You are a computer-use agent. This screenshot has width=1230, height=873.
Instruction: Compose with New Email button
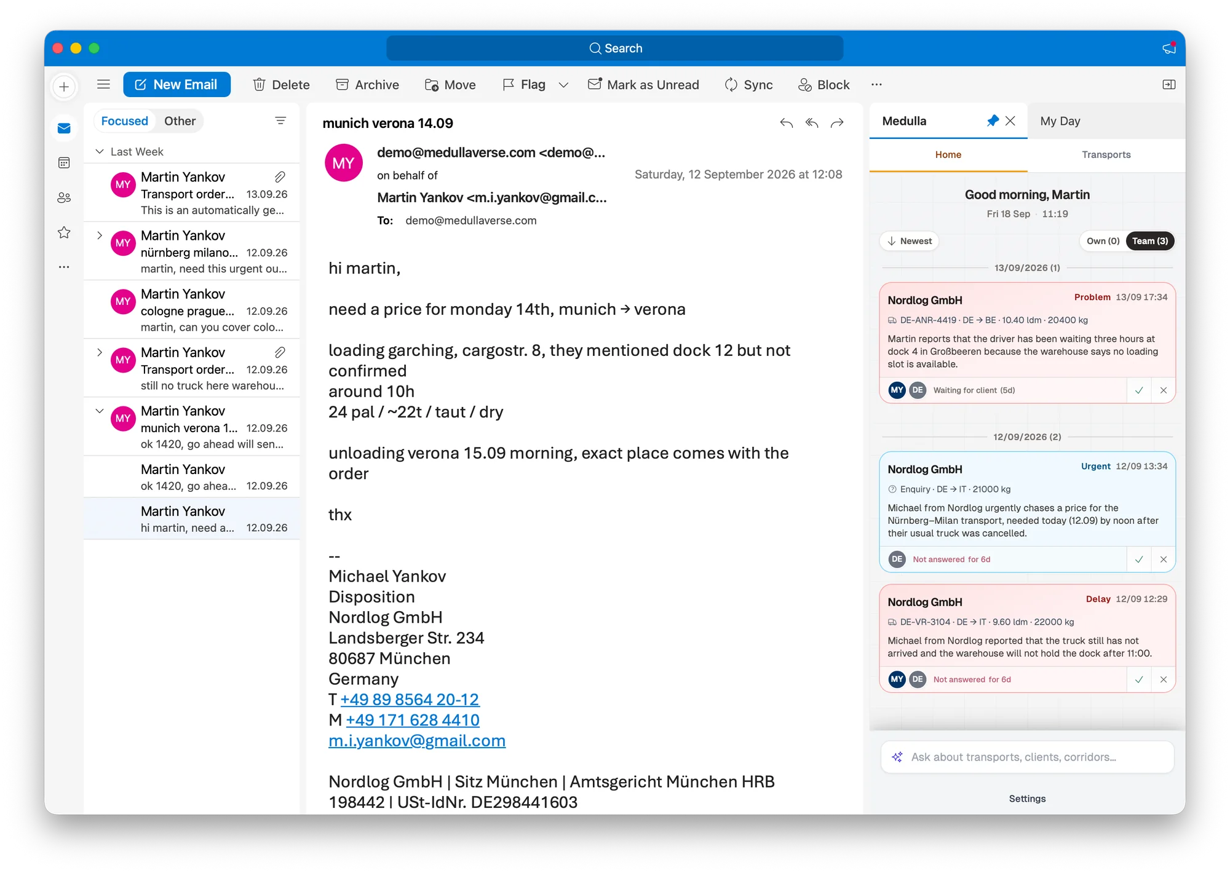177,84
